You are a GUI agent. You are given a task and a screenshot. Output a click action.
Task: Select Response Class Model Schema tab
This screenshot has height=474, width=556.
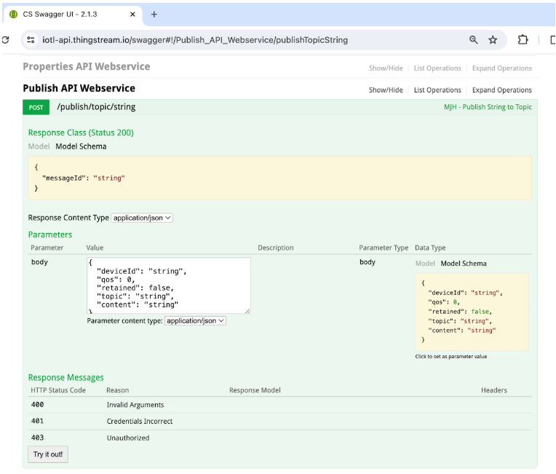(x=81, y=146)
